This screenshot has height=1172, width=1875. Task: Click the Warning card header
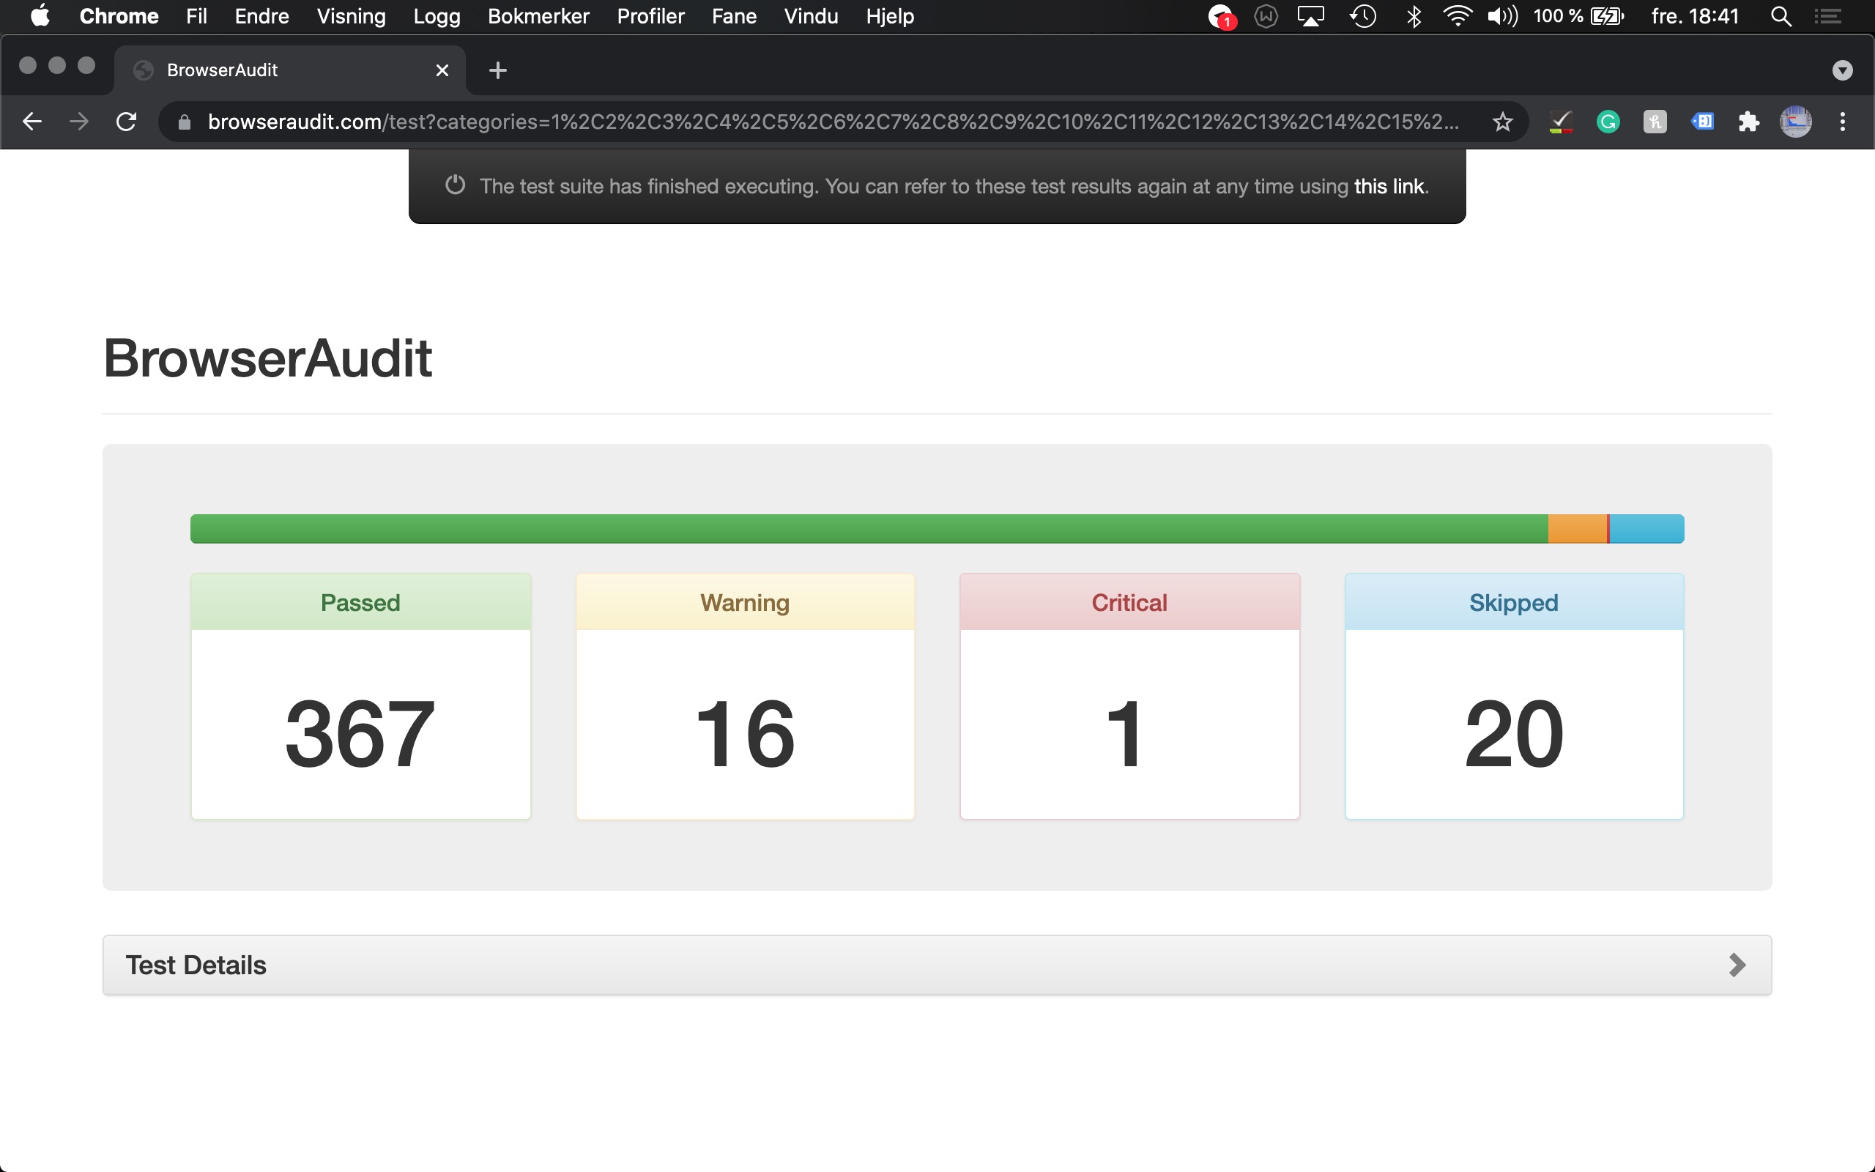tap(745, 602)
